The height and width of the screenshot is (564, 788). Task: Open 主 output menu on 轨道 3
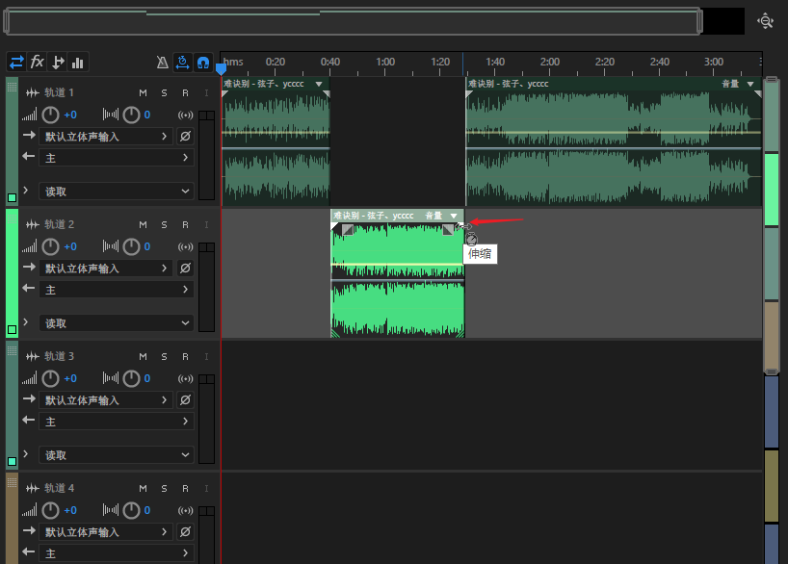pos(116,422)
